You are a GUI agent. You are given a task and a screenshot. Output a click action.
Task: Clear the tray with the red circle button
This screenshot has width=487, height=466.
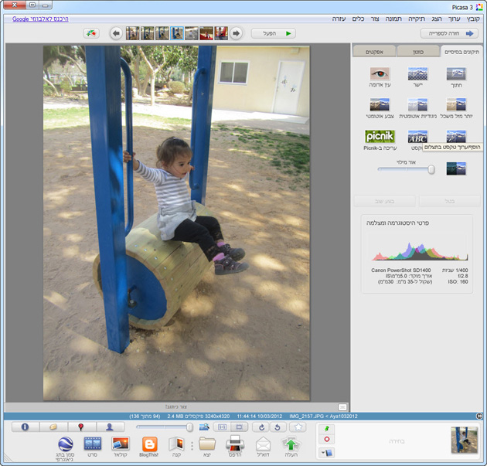pyautogui.click(x=327, y=439)
